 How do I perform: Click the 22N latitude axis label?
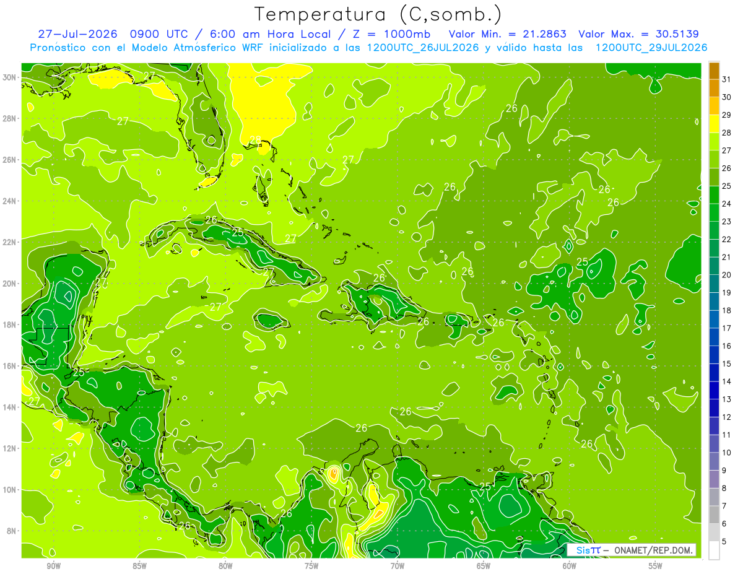click(x=10, y=241)
